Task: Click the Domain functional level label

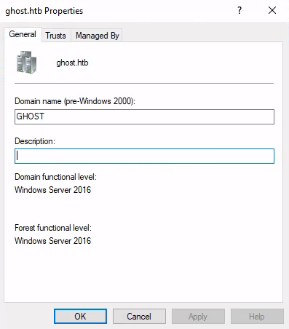Action: coord(55,177)
